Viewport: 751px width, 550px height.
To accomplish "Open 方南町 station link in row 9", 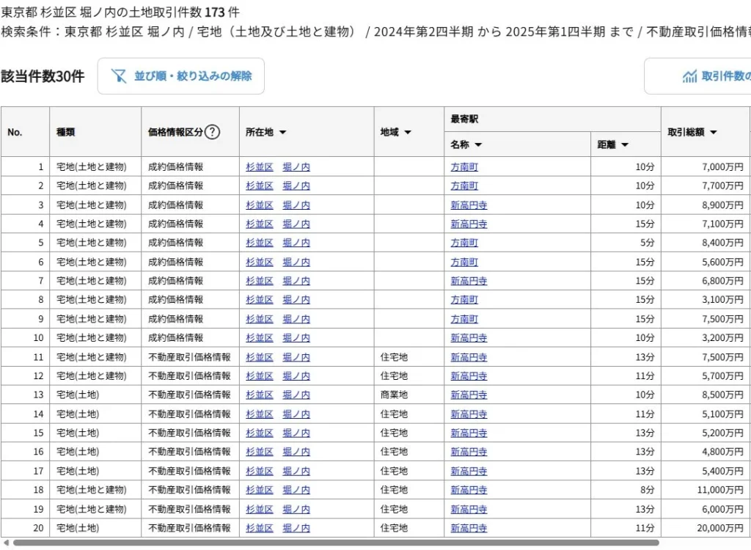I will coord(464,319).
